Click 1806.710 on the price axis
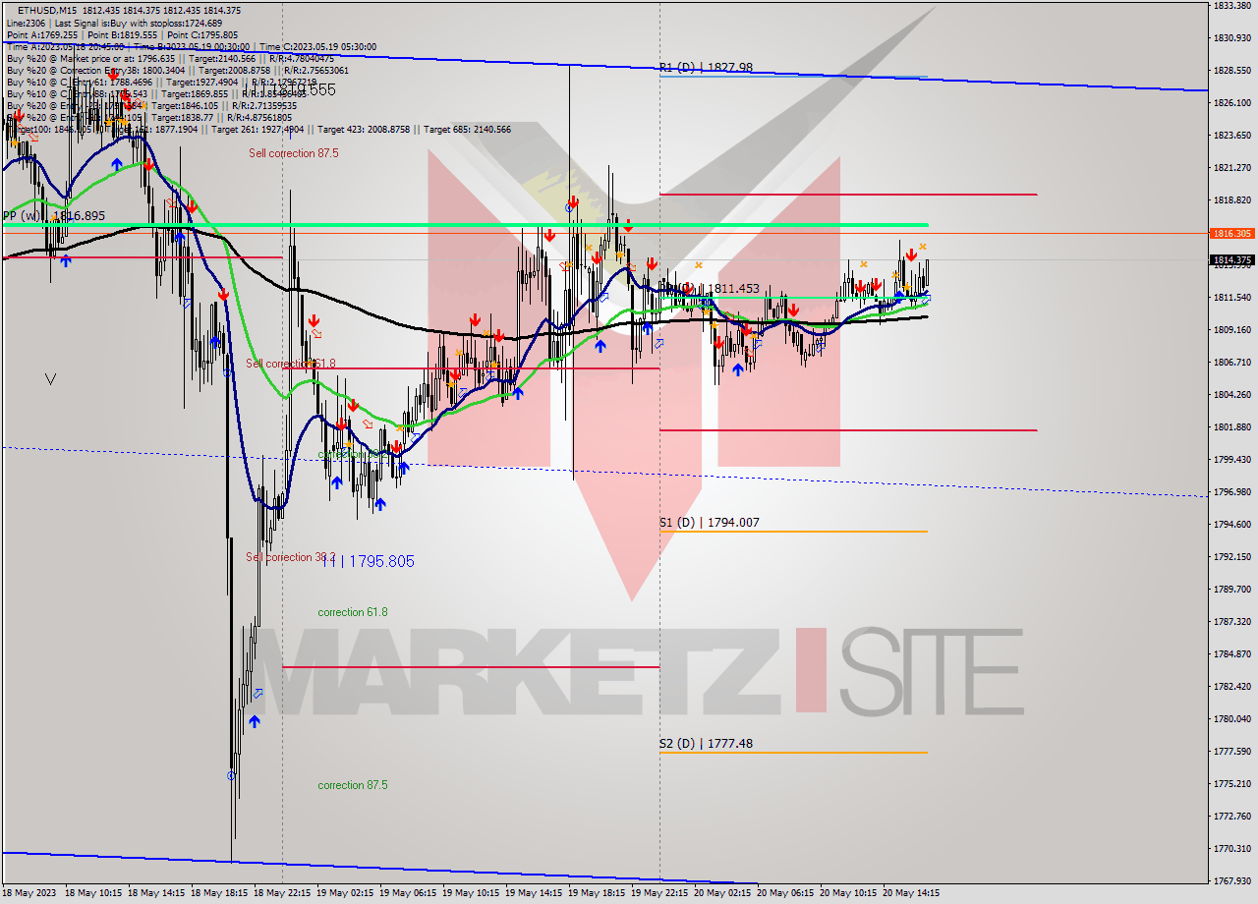 [1231, 362]
